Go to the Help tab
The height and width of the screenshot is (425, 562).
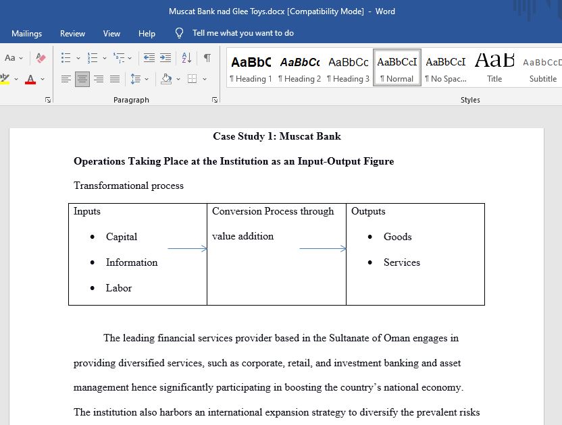(x=147, y=33)
